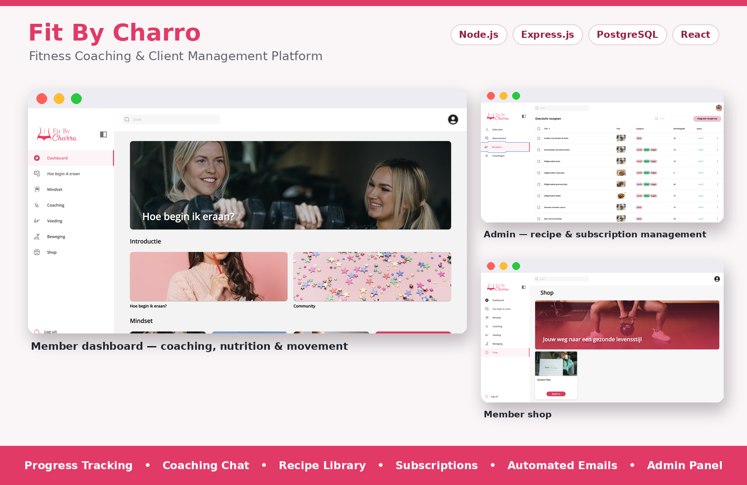
Task: Click the Beweging icon in member shop sidebar
Action: coord(487,344)
